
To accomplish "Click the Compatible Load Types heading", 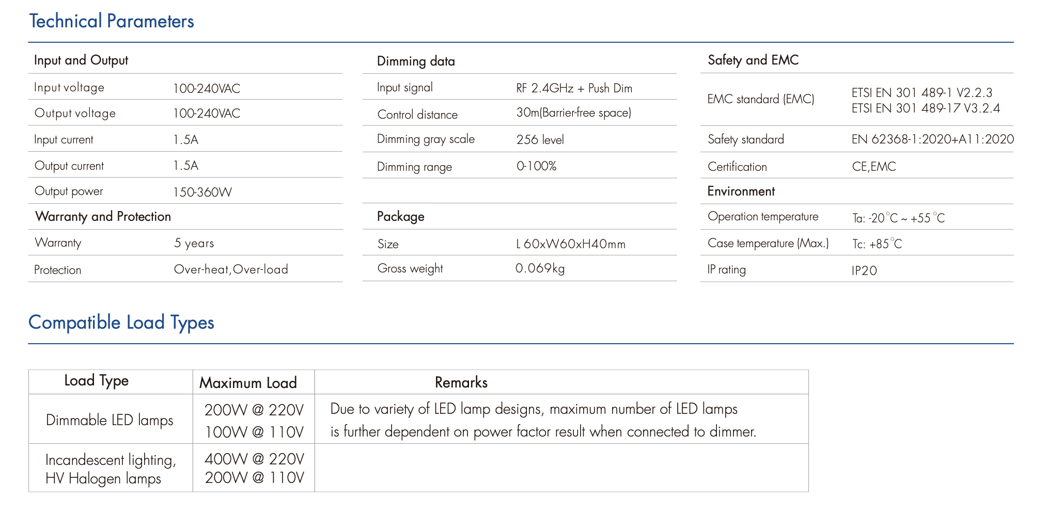I will click(121, 322).
